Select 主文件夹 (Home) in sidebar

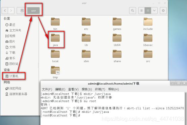[13, 30]
